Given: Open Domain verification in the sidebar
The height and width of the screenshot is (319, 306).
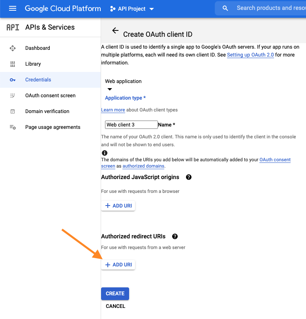Looking at the screenshot, I should tap(51, 111).
